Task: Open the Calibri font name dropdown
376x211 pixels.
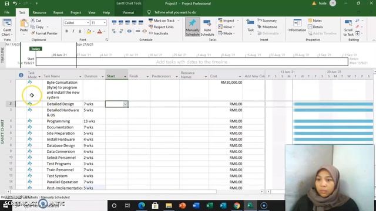Action: pyautogui.click(x=88, y=23)
